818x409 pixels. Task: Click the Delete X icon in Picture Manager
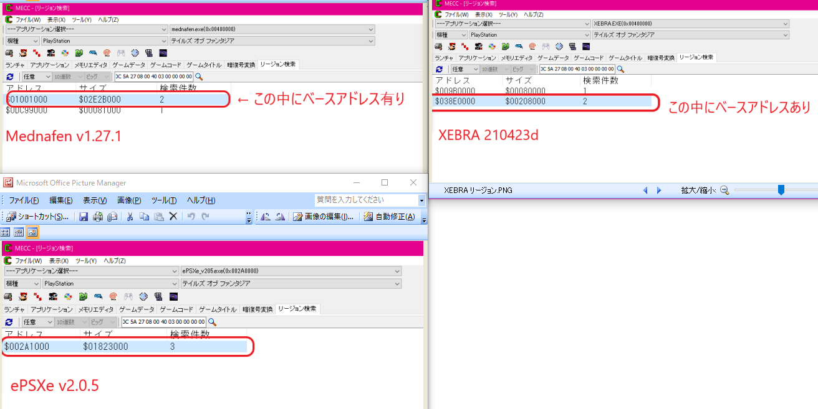coord(174,217)
